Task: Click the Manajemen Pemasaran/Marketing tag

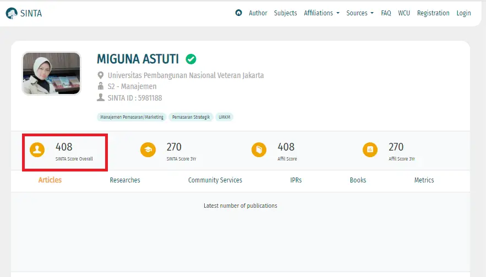Action: [132, 117]
